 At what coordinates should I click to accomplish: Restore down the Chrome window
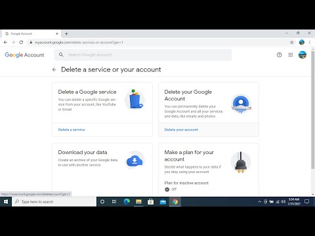[298, 33]
